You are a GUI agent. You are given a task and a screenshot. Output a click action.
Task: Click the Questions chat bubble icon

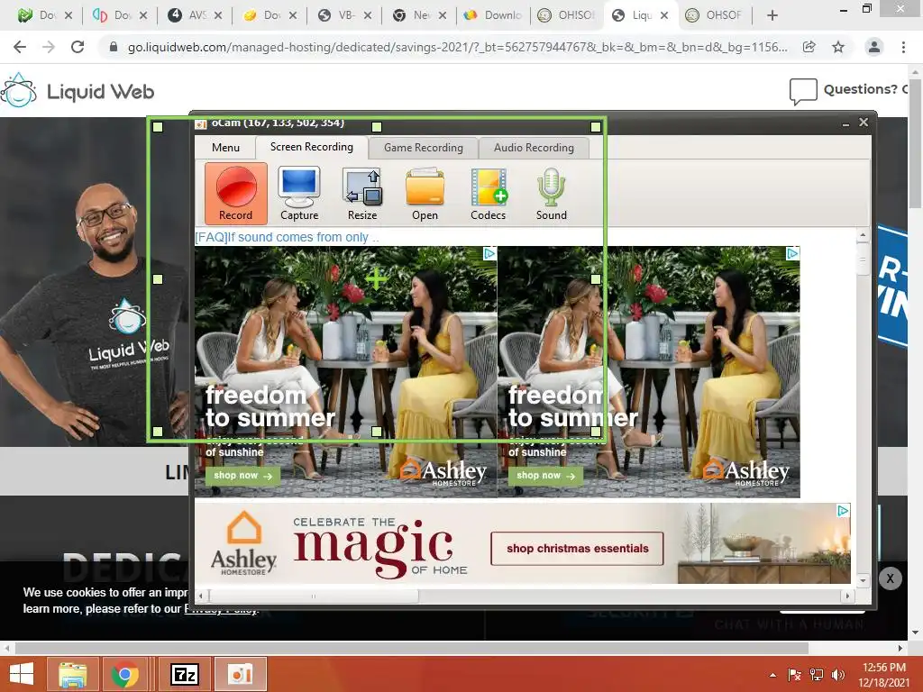click(x=803, y=91)
